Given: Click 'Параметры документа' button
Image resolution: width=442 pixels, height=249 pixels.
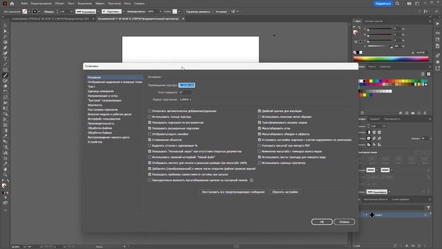Looking at the screenshot, I should coord(198,12).
